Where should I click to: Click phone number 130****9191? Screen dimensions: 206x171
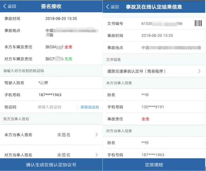pyautogui.click(x=153, y=107)
